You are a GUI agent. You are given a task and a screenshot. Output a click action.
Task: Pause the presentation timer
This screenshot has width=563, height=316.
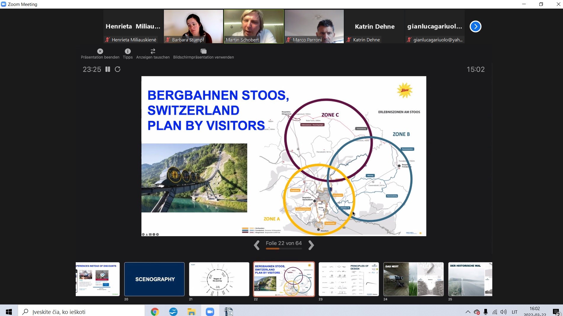click(108, 69)
